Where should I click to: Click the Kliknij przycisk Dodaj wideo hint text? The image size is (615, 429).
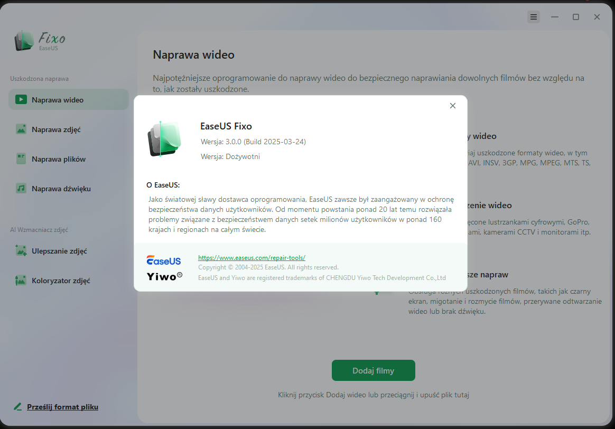tap(374, 395)
